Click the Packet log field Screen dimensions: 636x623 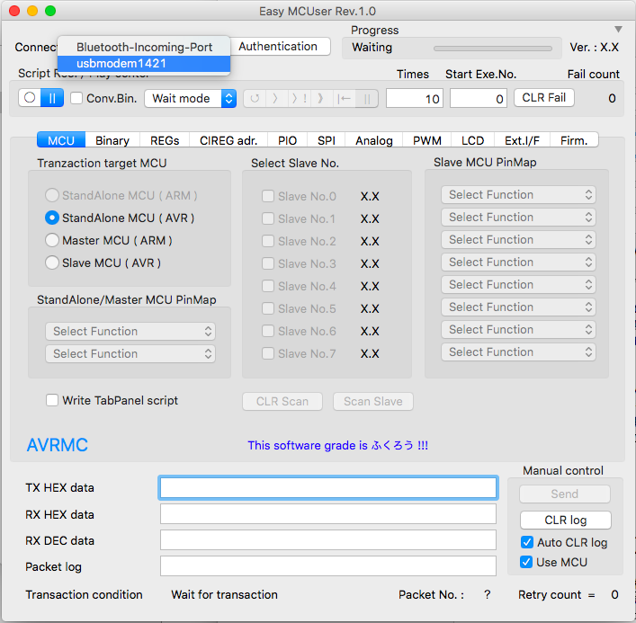pos(328,565)
